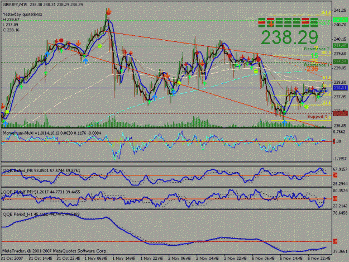Click yesterday's high value 'H 239.67'
This screenshot has width=349, height=262.
click(11, 20)
